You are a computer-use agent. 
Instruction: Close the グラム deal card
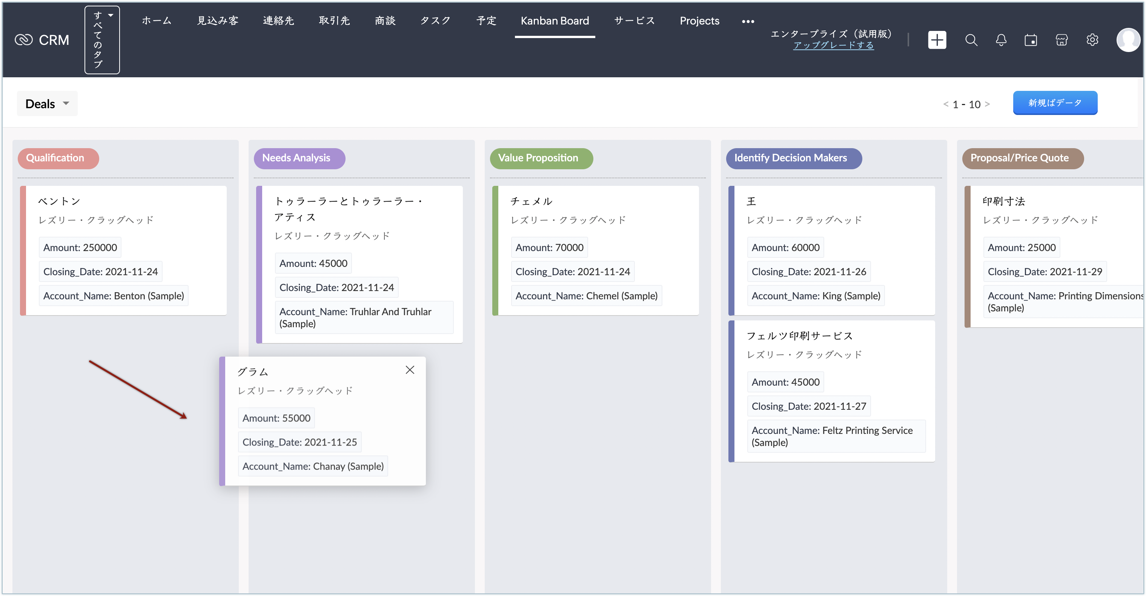click(410, 370)
